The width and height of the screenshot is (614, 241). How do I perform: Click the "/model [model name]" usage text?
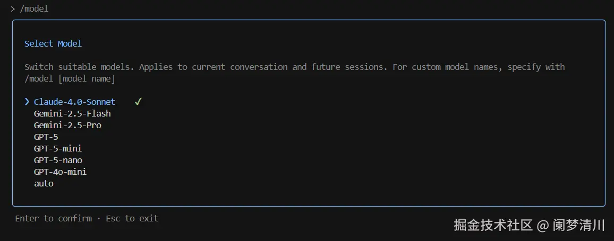click(x=70, y=78)
